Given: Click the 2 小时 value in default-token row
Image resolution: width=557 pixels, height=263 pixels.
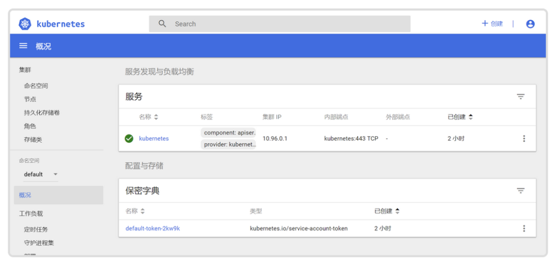Looking at the screenshot, I should 383,228.
